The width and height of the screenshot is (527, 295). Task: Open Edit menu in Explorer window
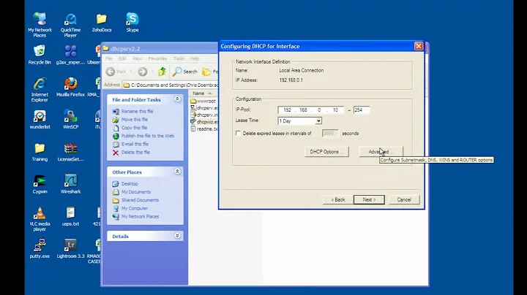122,58
